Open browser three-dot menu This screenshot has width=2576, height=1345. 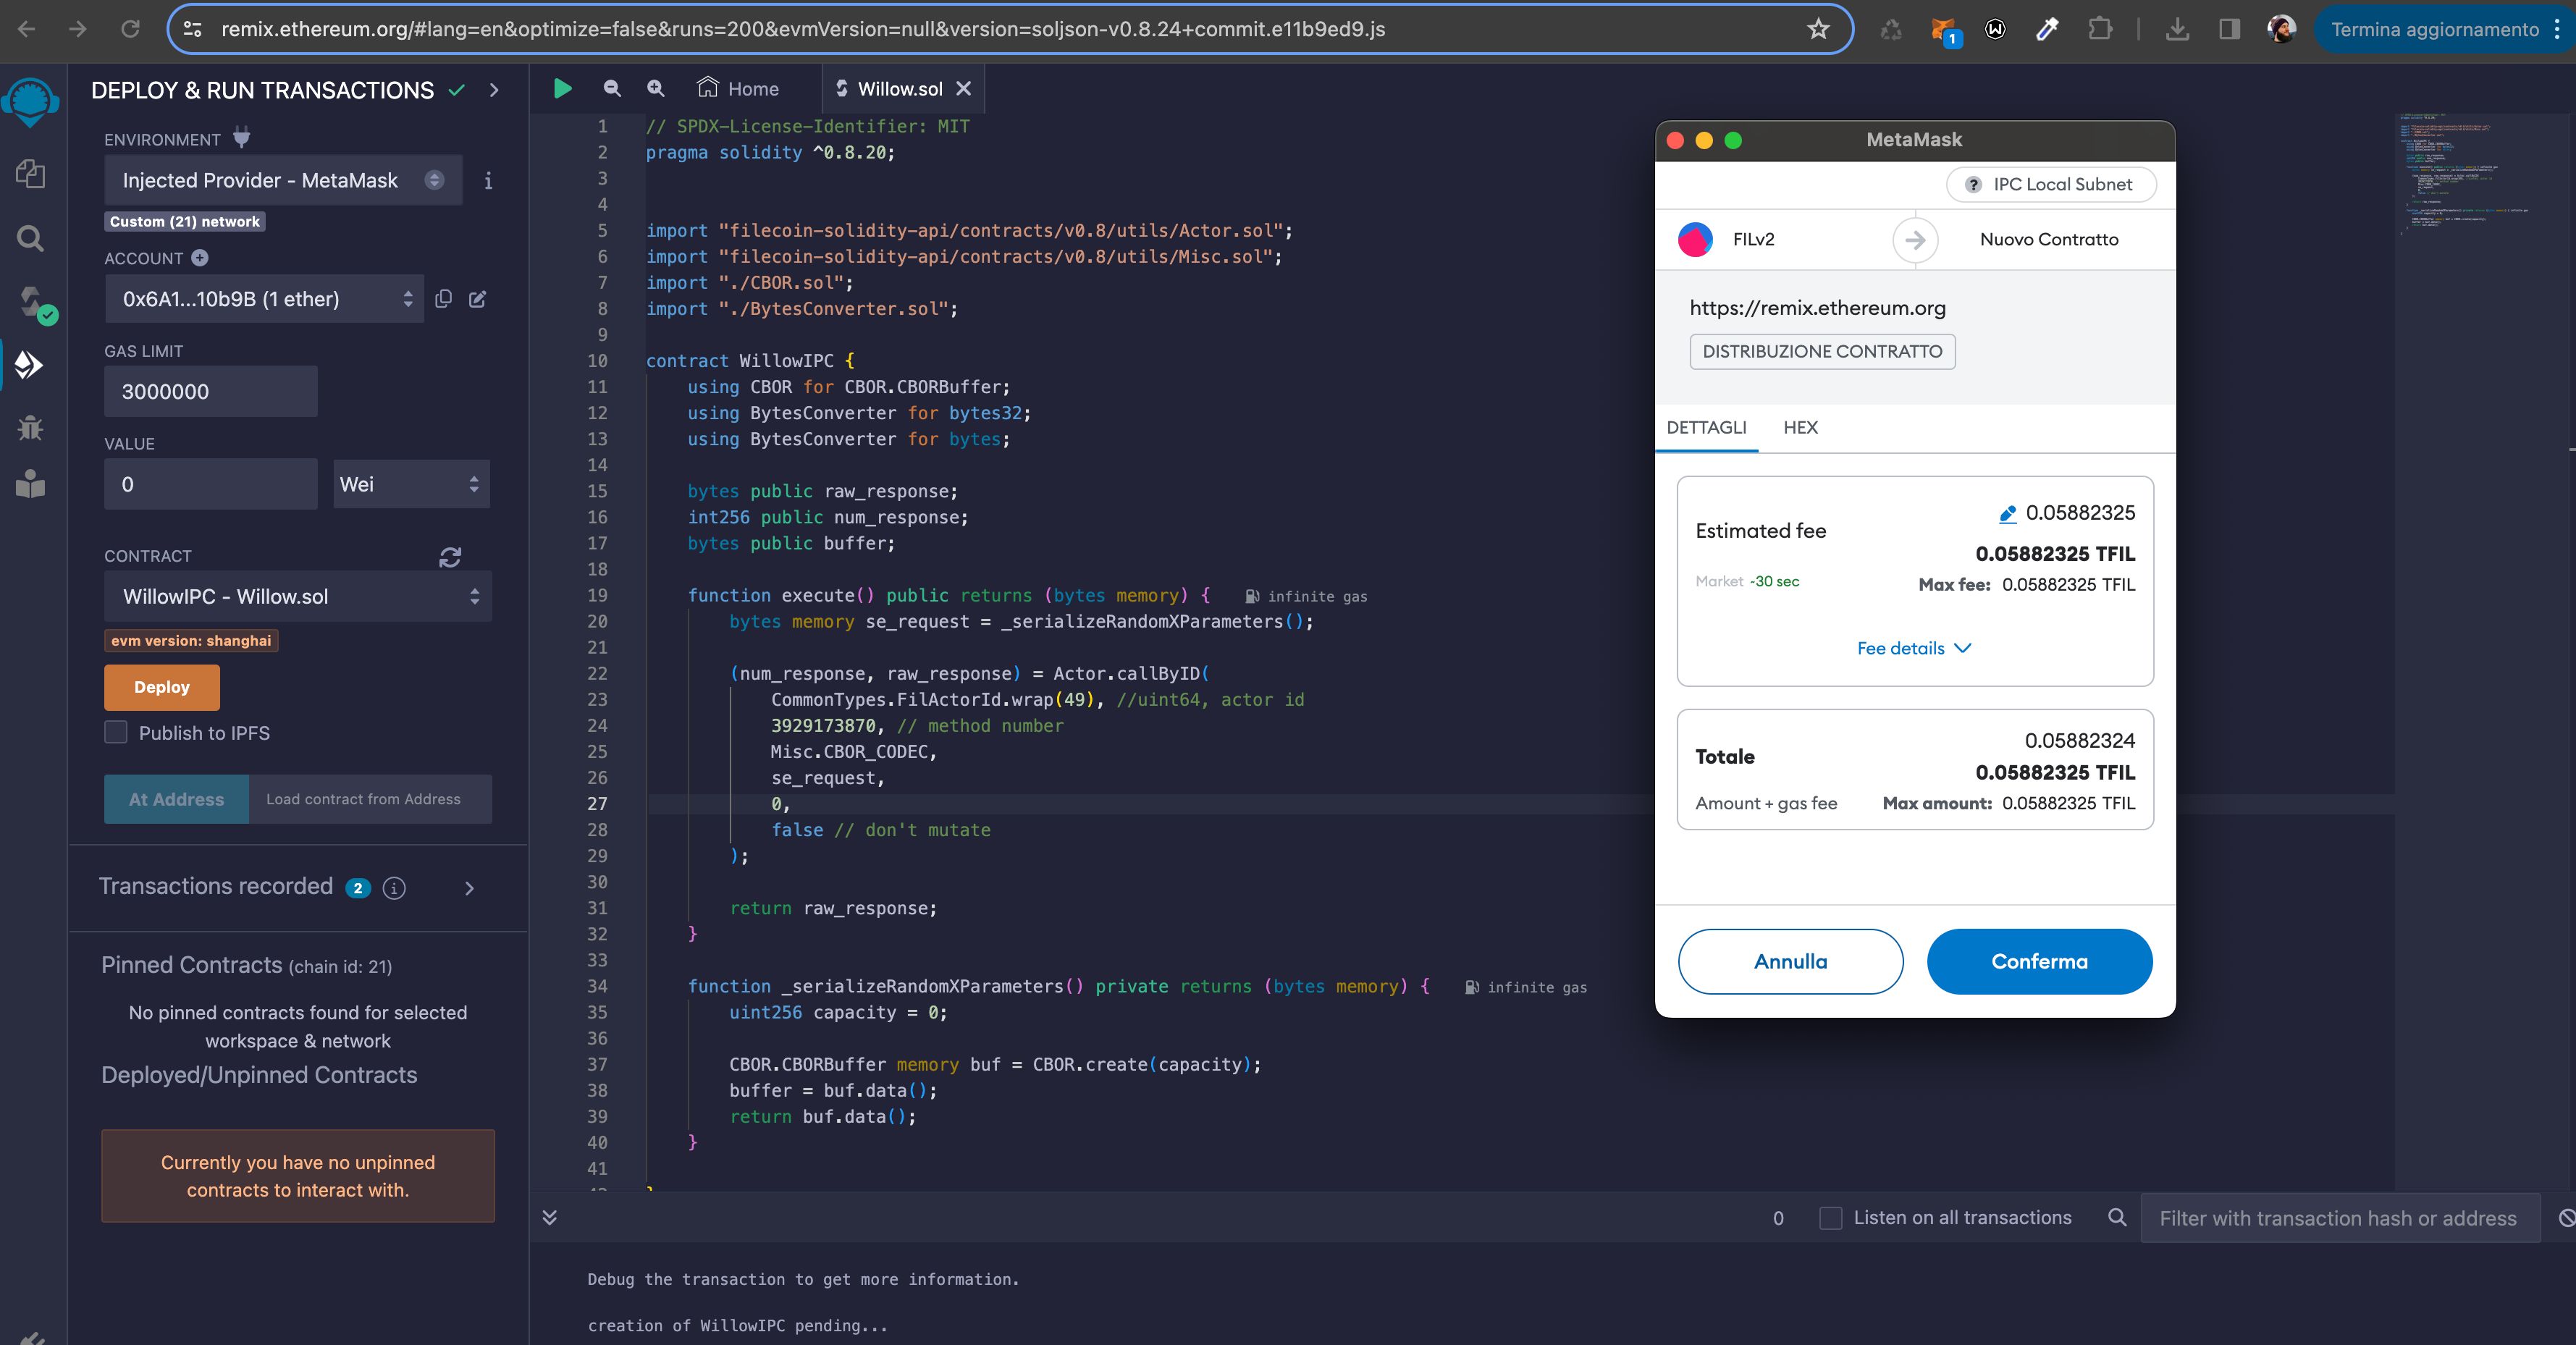pyautogui.click(x=2557, y=29)
